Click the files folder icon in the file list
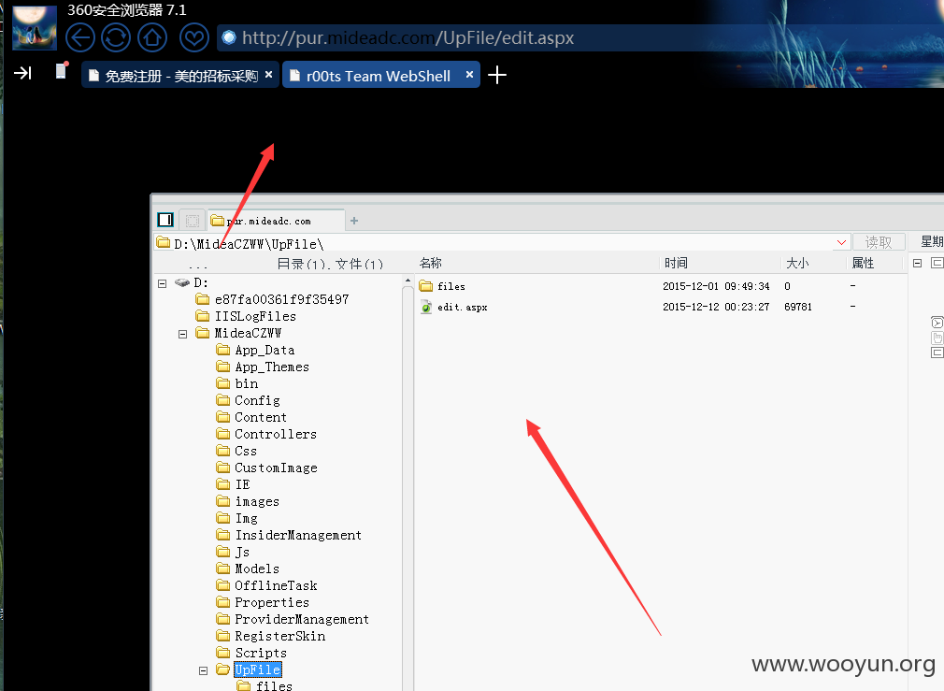Viewport: 944px width, 691px height. 426,286
